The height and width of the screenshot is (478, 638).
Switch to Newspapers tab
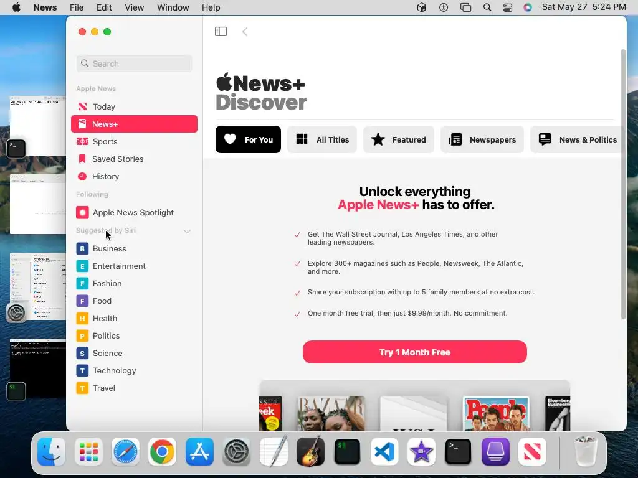482,139
